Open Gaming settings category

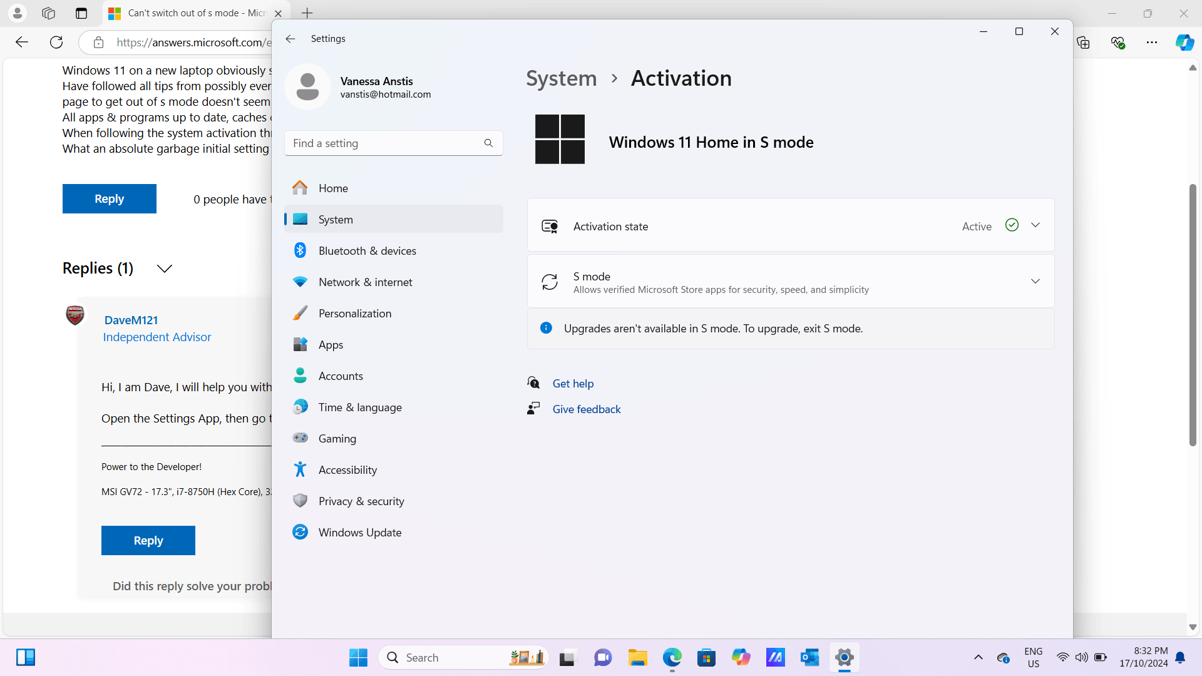(x=394, y=438)
